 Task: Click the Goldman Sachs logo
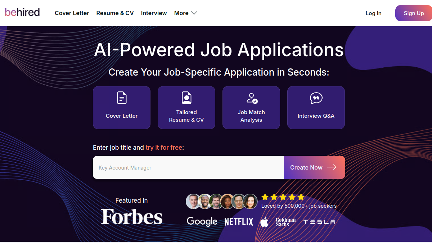pyautogui.click(x=285, y=222)
